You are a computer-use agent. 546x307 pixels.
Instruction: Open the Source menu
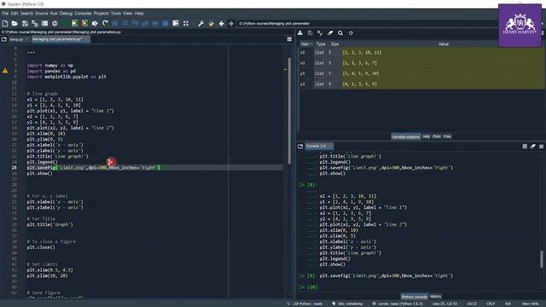[42, 14]
